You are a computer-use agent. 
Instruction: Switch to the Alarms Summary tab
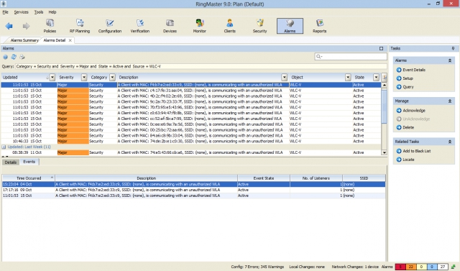(x=24, y=40)
